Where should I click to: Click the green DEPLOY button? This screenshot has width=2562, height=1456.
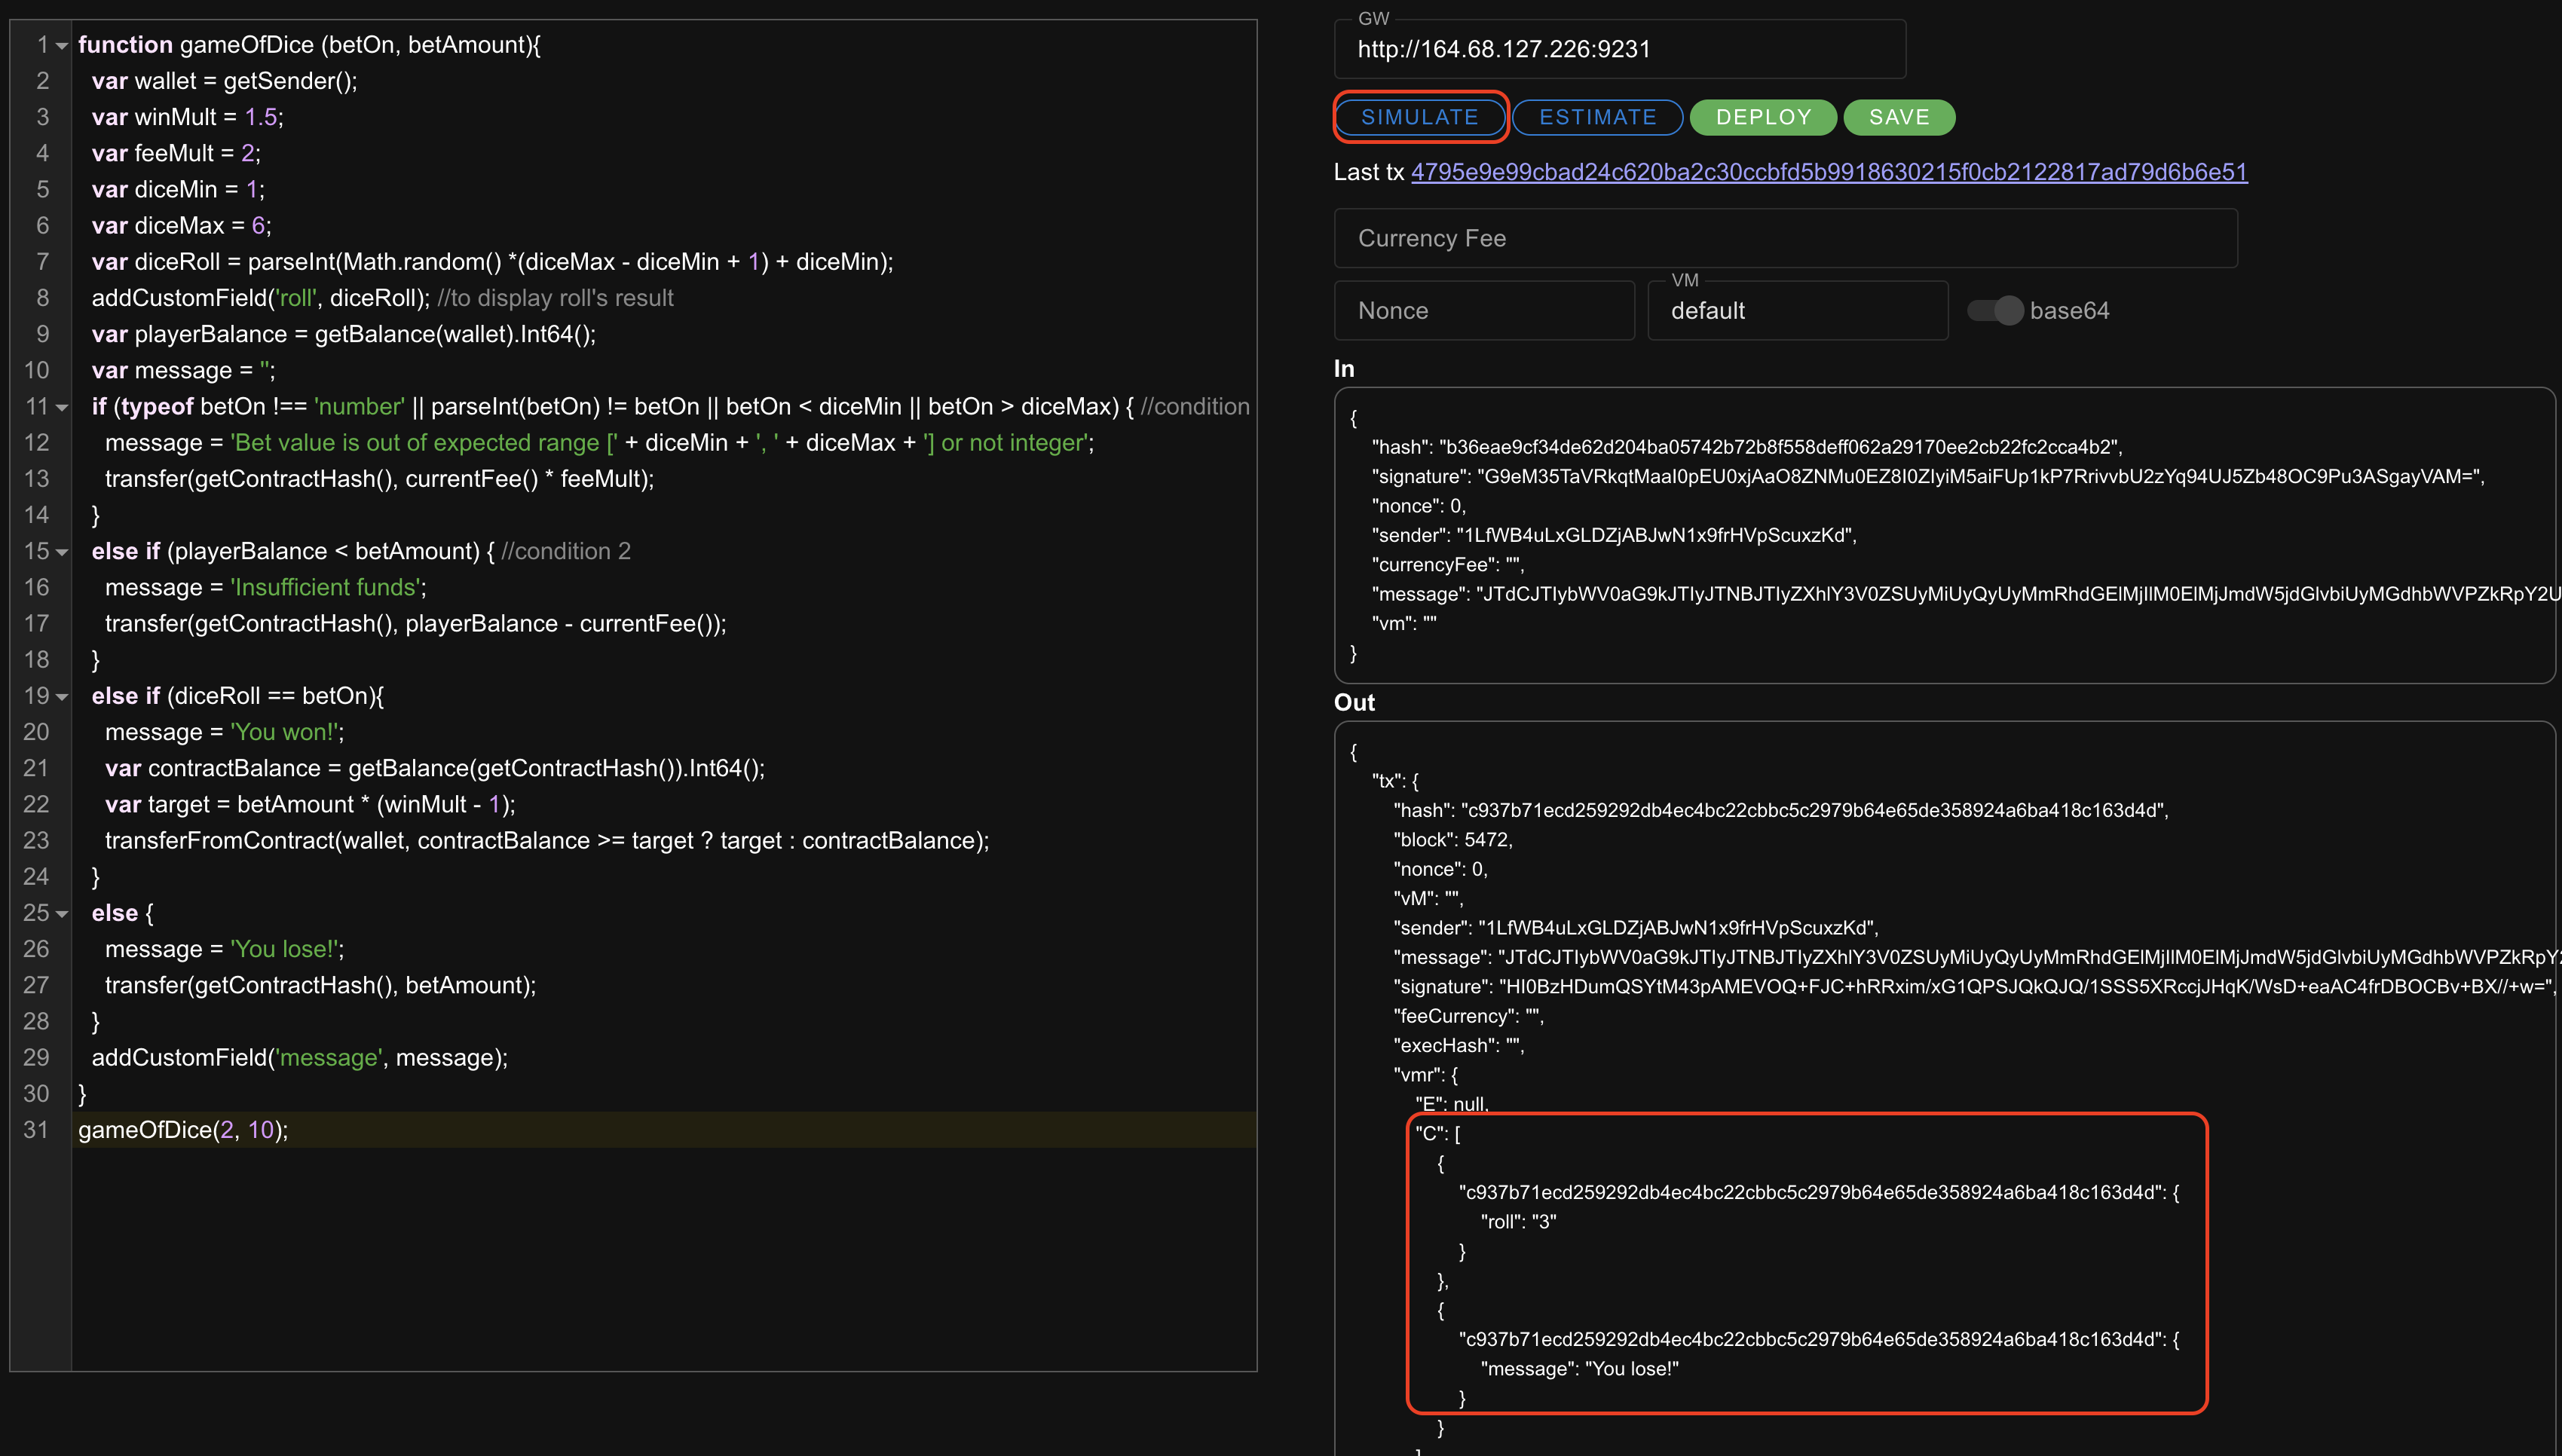(x=1763, y=117)
